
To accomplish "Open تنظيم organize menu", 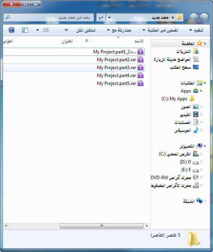I will click(197, 30).
